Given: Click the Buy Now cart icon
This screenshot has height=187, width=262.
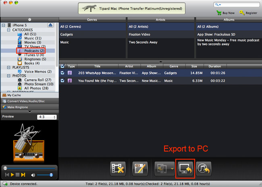Looking at the screenshot, I should [219, 13].
